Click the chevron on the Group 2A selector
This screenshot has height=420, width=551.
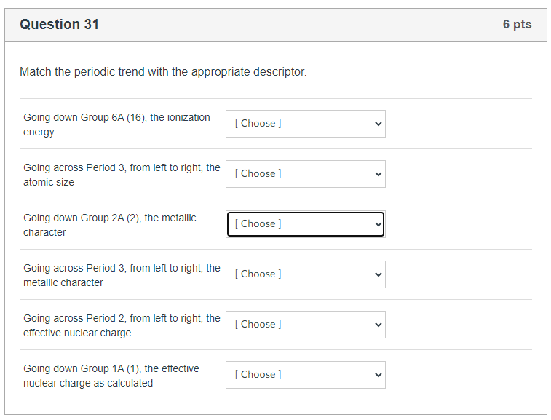pyautogui.click(x=378, y=224)
